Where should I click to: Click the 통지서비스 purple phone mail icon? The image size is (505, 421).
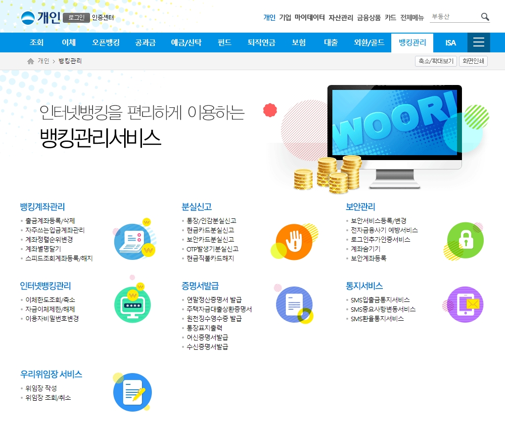[463, 304]
